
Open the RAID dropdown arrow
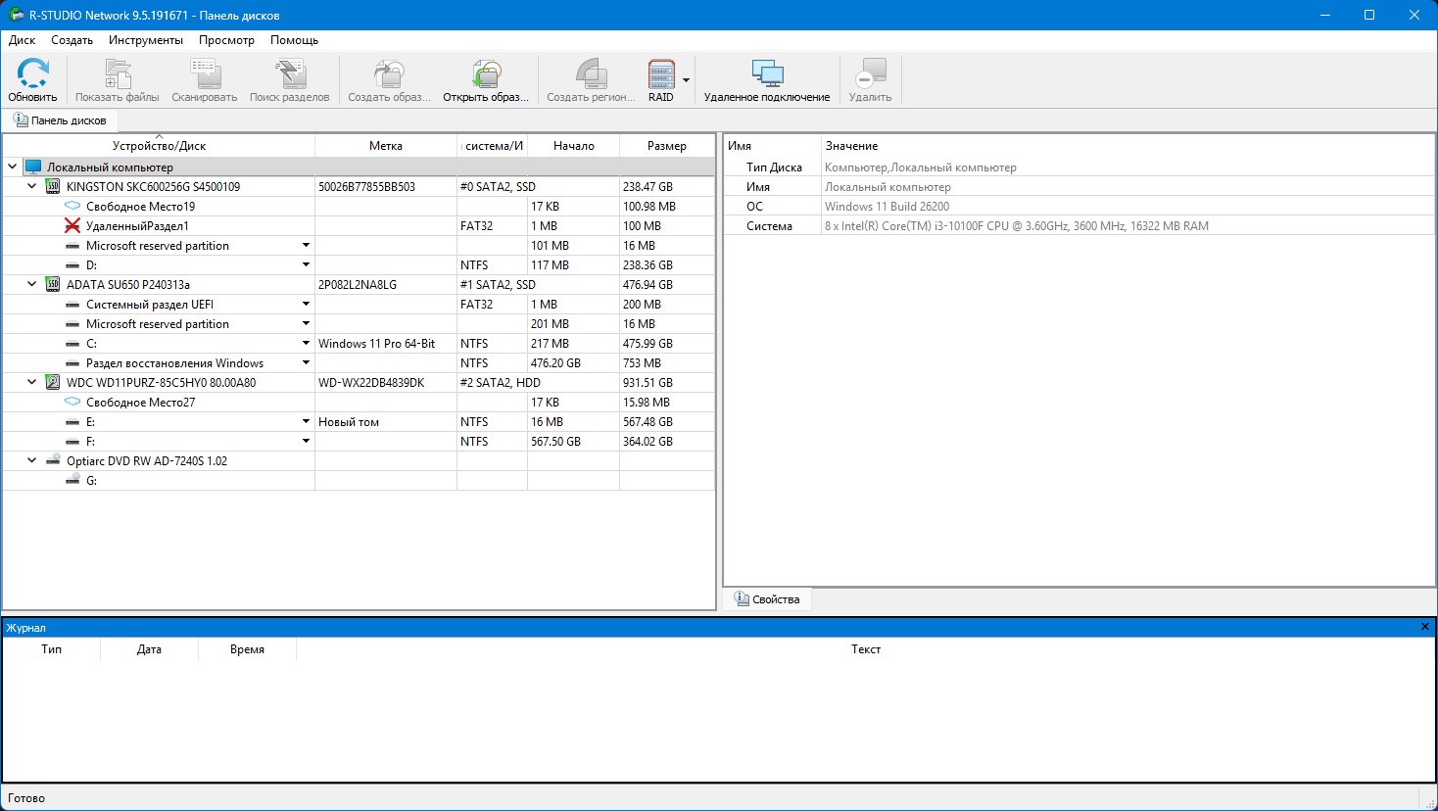click(686, 80)
